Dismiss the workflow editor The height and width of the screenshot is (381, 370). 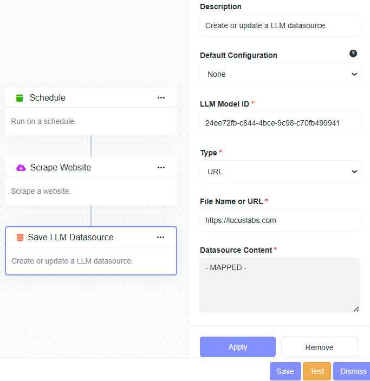pyautogui.click(x=353, y=371)
